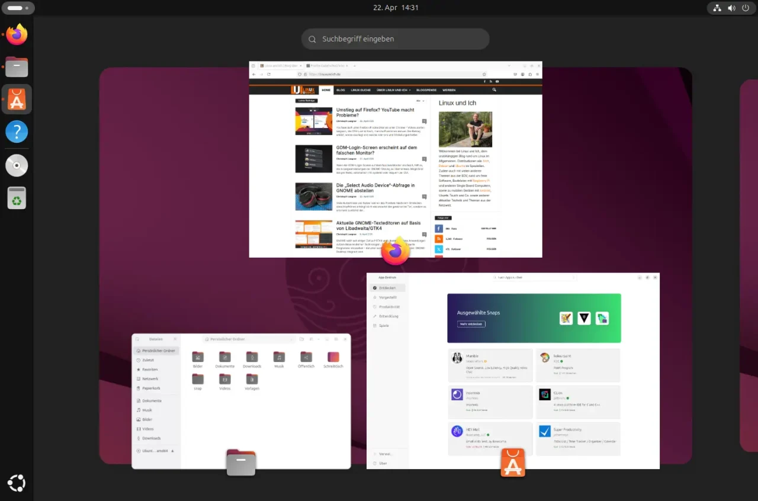Open the Help question mark dock icon
The image size is (758, 501).
17,131
